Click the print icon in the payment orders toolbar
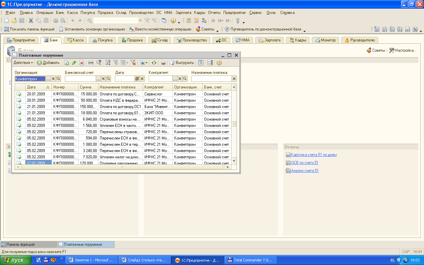 (x=163, y=63)
